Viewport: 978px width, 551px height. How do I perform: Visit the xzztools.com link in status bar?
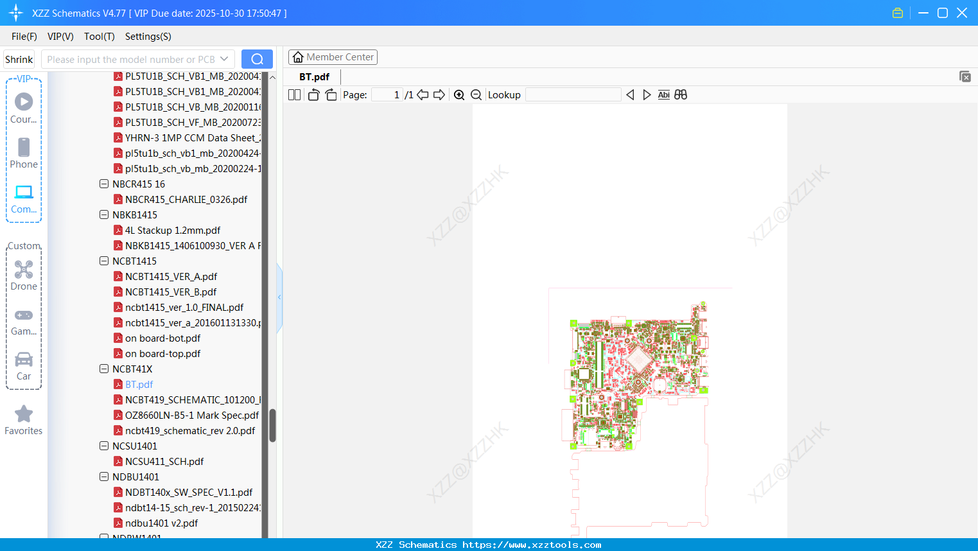point(532,545)
